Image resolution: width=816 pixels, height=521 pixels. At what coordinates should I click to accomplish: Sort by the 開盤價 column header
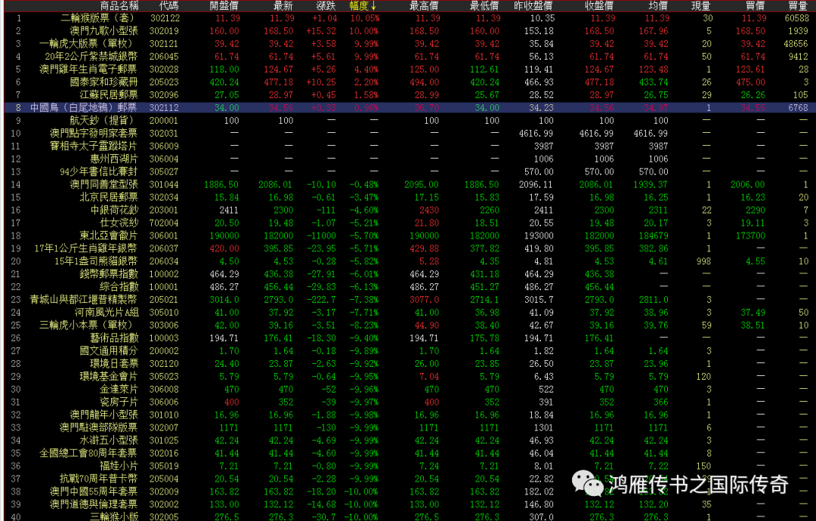[x=224, y=6]
